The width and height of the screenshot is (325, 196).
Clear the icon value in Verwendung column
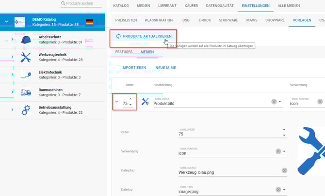(320, 102)
